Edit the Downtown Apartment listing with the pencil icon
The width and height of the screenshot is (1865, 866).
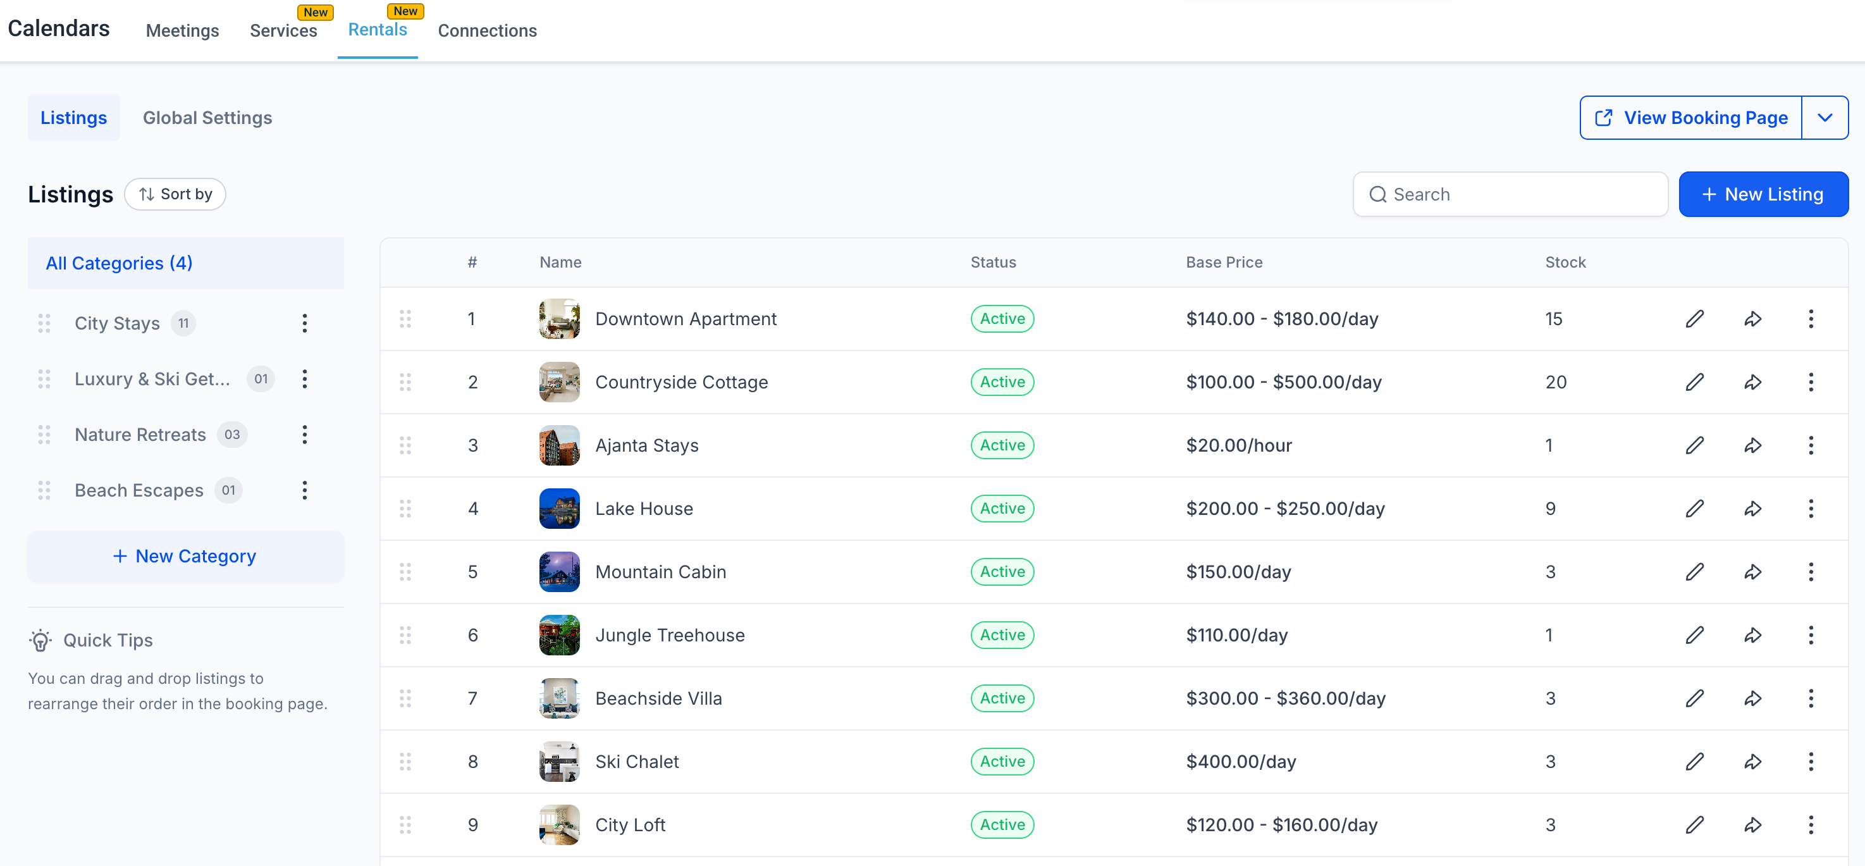pyautogui.click(x=1695, y=319)
